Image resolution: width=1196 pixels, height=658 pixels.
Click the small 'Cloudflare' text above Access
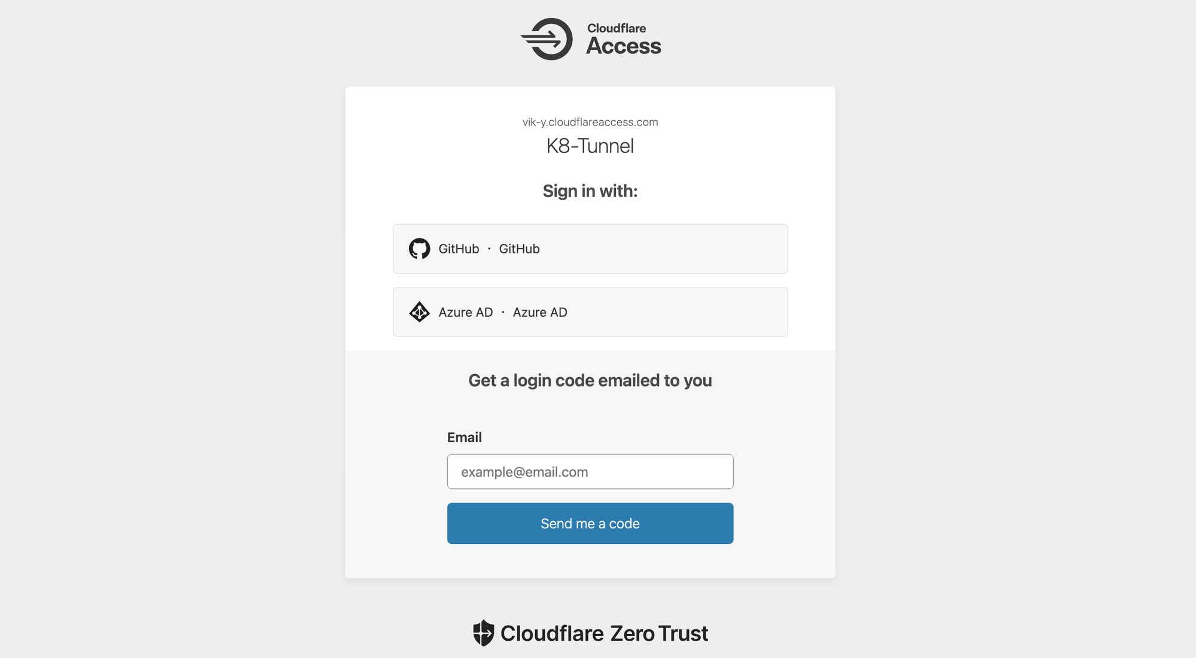pyautogui.click(x=616, y=28)
